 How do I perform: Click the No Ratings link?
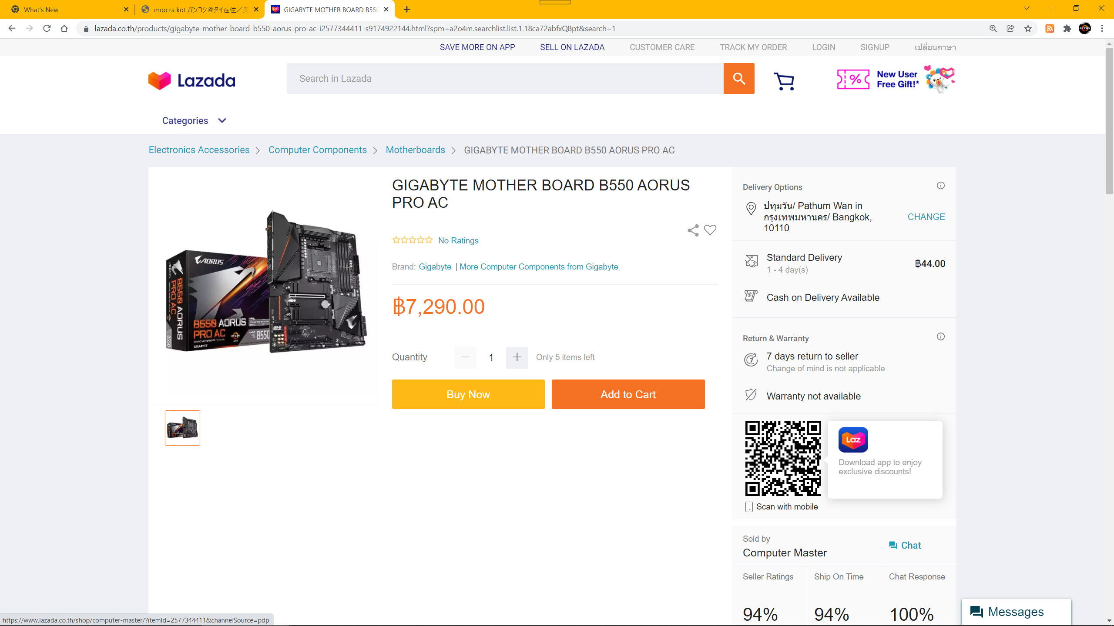(x=458, y=241)
